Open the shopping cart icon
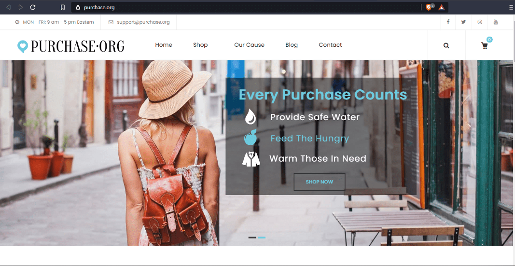This screenshot has height=266, width=515. 485,46
